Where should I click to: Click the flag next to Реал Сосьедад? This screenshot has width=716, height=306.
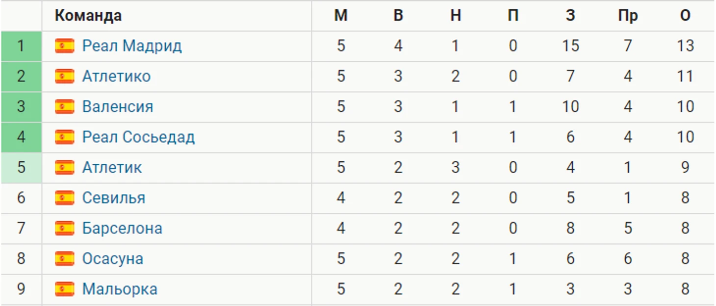click(x=64, y=137)
